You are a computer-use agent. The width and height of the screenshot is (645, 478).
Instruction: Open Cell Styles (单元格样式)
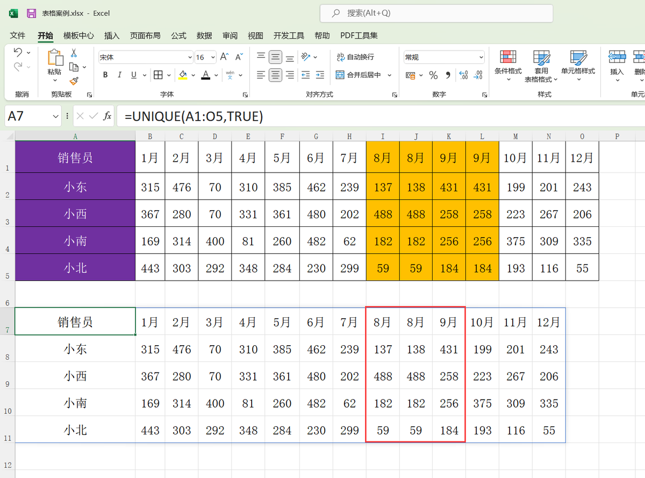[578, 66]
